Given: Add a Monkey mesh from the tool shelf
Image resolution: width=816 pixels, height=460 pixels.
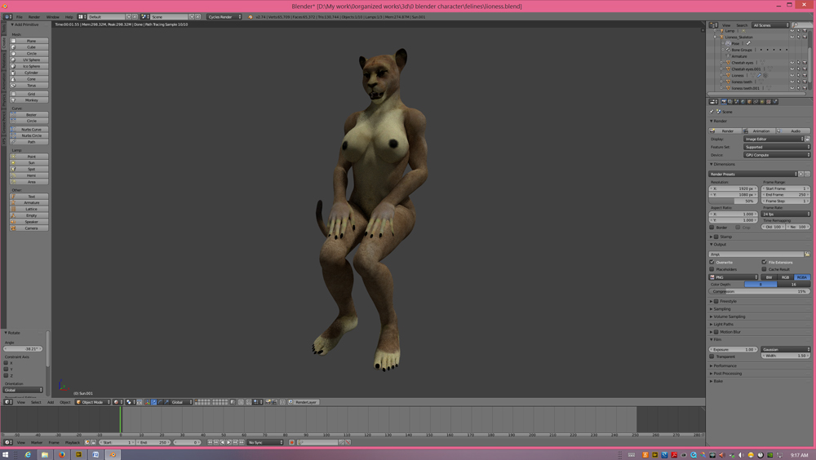Looking at the screenshot, I should coord(31,100).
